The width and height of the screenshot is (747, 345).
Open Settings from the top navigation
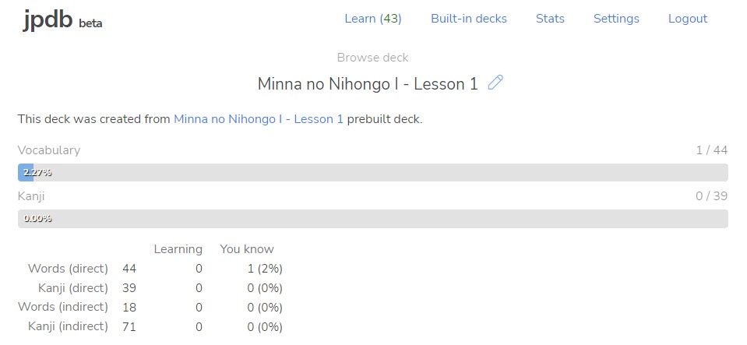tap(616, 19)
